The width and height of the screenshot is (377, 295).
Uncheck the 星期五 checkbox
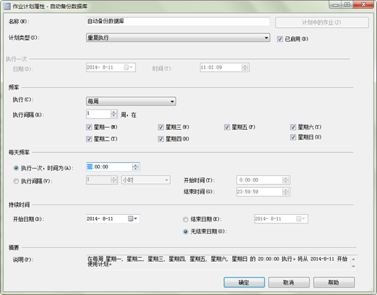pyautogui.click(x=227, y=127)
